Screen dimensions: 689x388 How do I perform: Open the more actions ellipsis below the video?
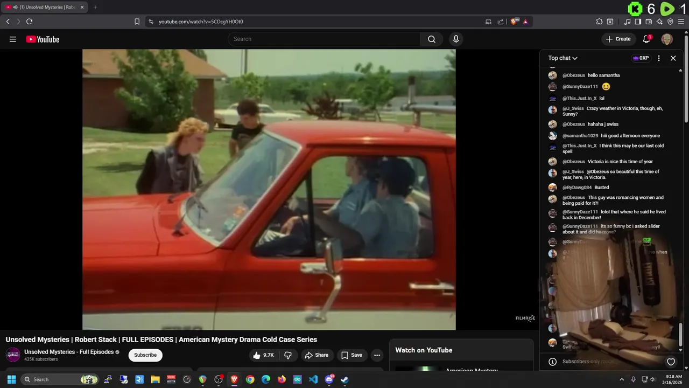coord(377,355)
